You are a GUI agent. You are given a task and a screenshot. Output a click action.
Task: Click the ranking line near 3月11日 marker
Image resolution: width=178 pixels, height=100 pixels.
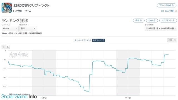[x=128, y=64]
